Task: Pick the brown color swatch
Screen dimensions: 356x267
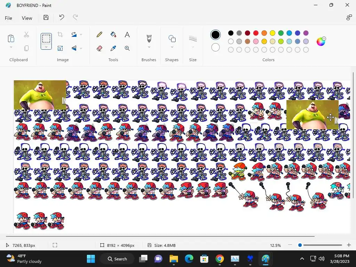Action: coord(248,41)
